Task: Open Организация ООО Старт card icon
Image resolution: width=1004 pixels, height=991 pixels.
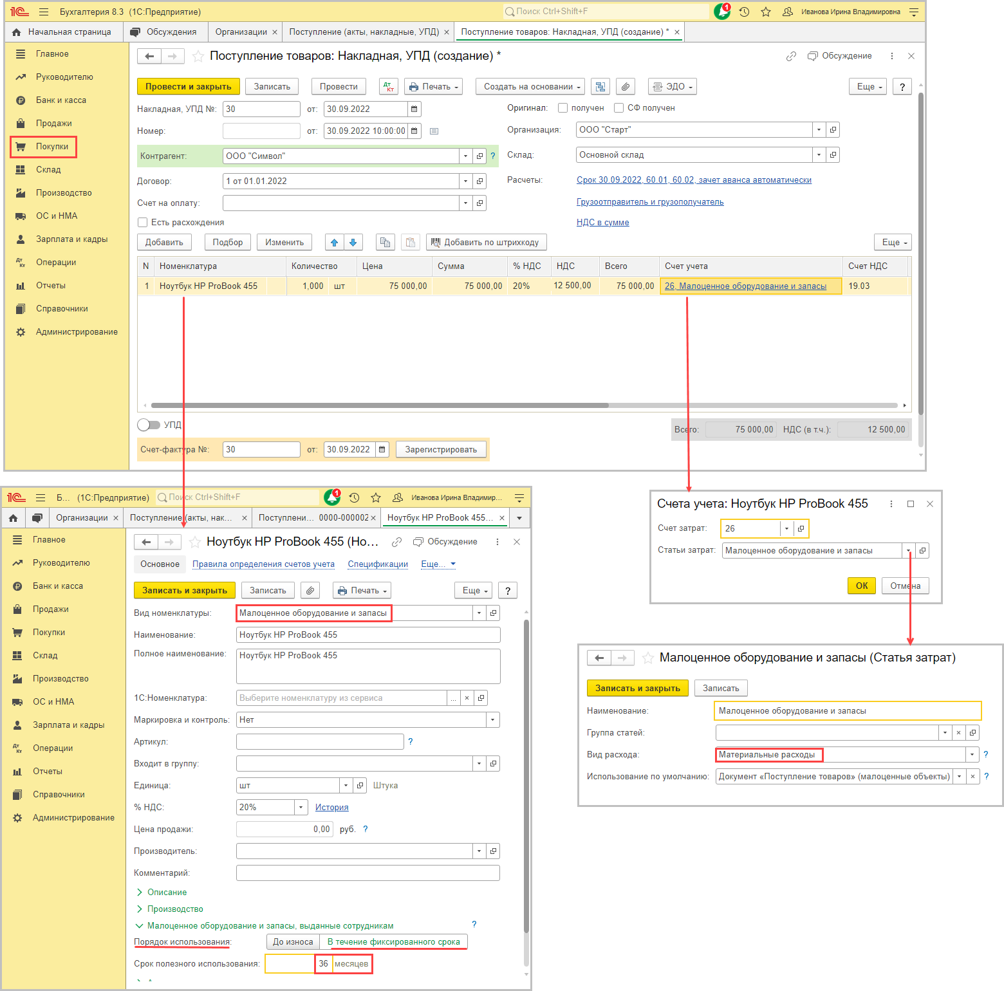Action: tap(833, 130)
